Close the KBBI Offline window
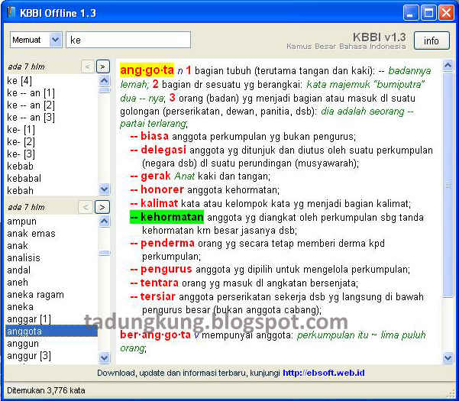This screenshot has width=459, height=401. click(446, 13)
